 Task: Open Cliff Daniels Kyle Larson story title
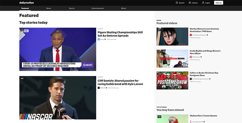tap(120, 82)
